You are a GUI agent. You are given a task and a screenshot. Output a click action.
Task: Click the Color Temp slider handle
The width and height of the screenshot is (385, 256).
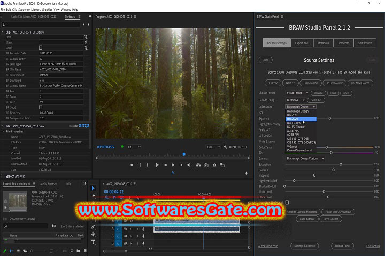[327, 147]
